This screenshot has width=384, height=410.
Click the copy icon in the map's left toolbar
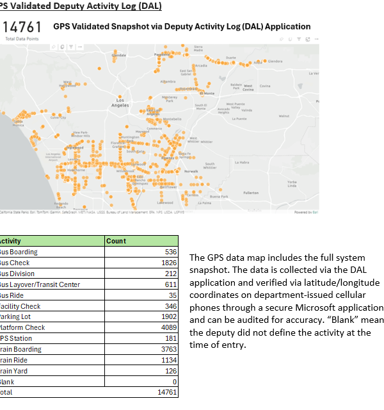click(x=61, y=47)
